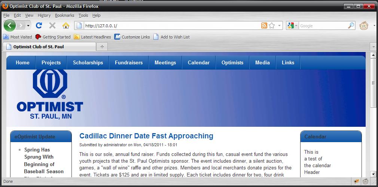Screen dimensions: 378x187
Task: Open the Google search engine selector
Action: click(292, 25)
